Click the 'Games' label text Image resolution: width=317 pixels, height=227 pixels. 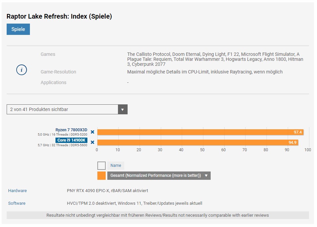[48, 54]
